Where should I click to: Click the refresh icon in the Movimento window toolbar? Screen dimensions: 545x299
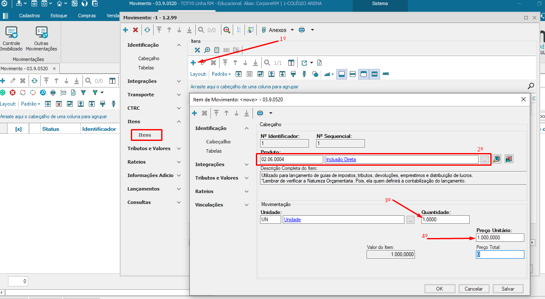pyautogui.click(x=147, y=30)
